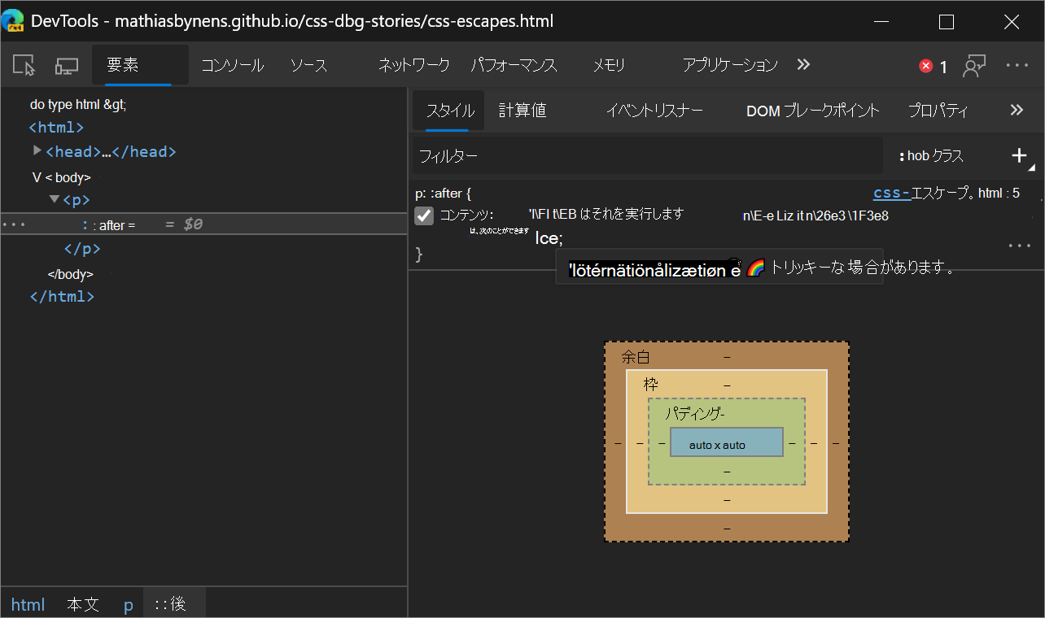Screen dimensions: 1045x618
Task: Open the アプリケーション tab
Action: 730,66
